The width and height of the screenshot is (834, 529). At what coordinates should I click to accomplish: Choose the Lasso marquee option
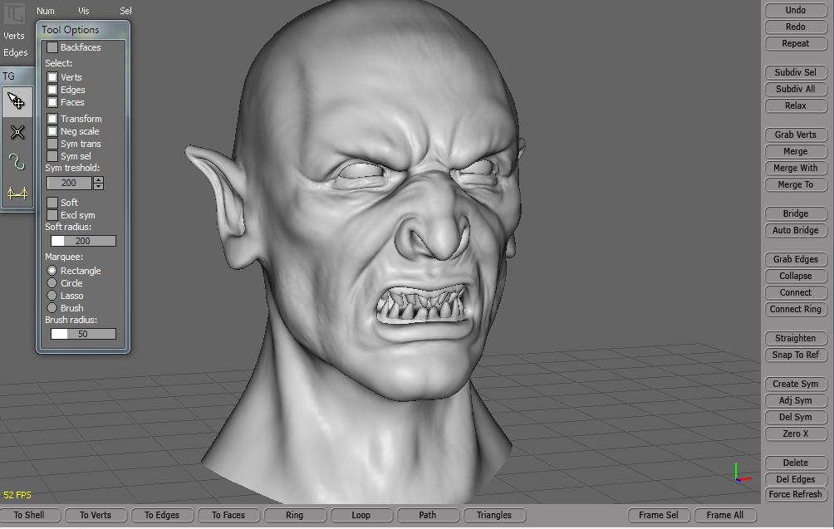[x=52, y=296]
